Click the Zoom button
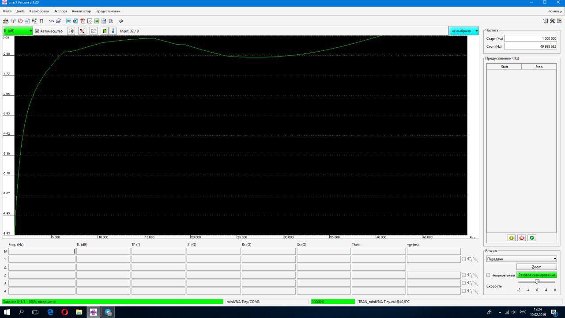 coord(536,267)
